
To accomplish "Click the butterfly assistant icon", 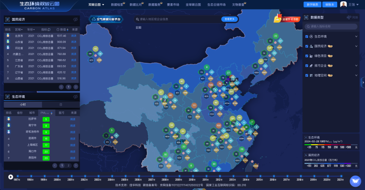I will tap(355, 181).
